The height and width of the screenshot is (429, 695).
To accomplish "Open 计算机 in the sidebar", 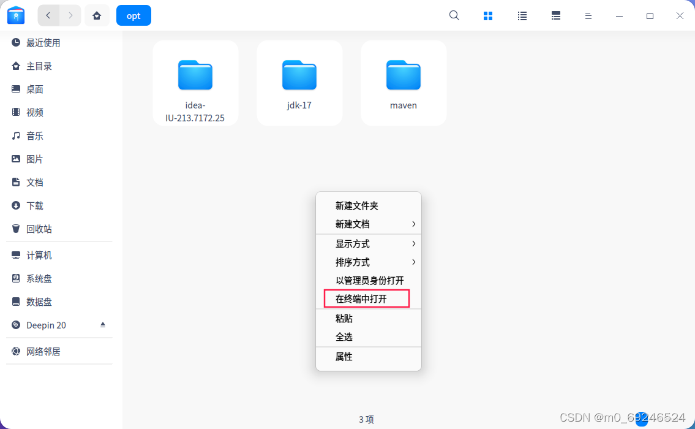I will 59,255.
